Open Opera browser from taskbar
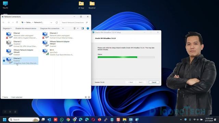The width and height of the screenshot is (219, 123). pos(93,120)
